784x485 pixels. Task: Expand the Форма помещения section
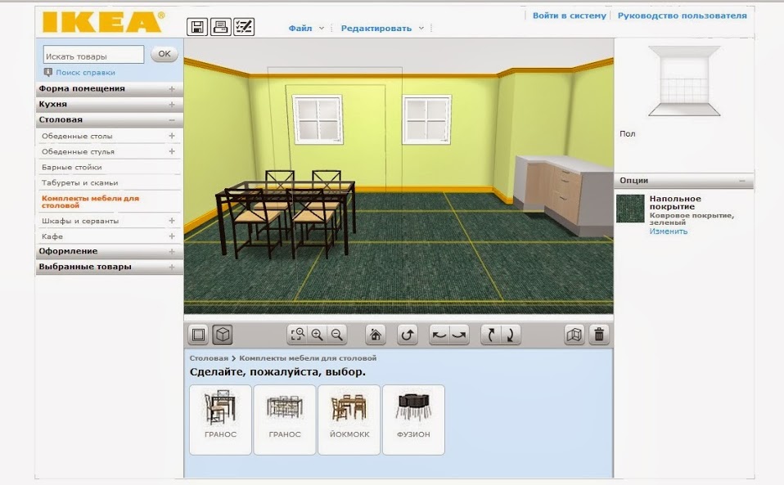[x=172, y=88]
